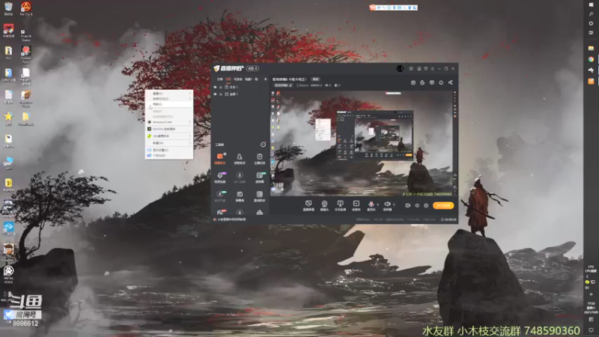Expand the Sort by (O) submenu
This screenshot has width=599, height=337.
169,99
